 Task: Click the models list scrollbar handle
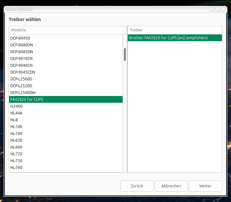(x=125, y=54)
